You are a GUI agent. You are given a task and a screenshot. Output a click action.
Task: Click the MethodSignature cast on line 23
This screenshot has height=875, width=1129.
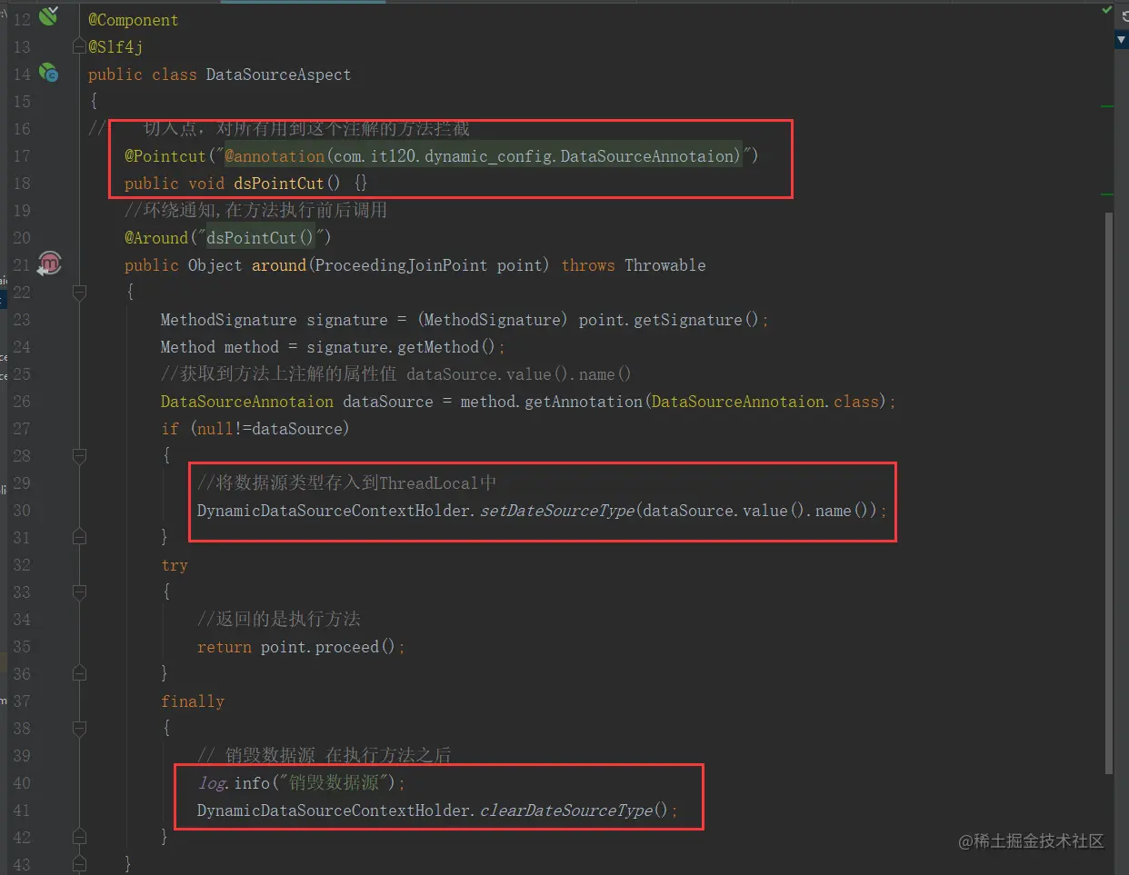[492, 320]
